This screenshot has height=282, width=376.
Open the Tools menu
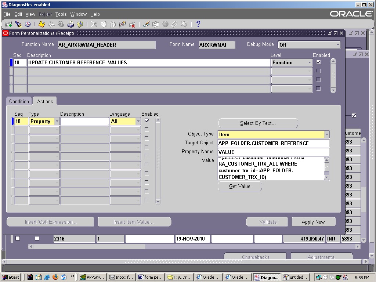(61, 14)
